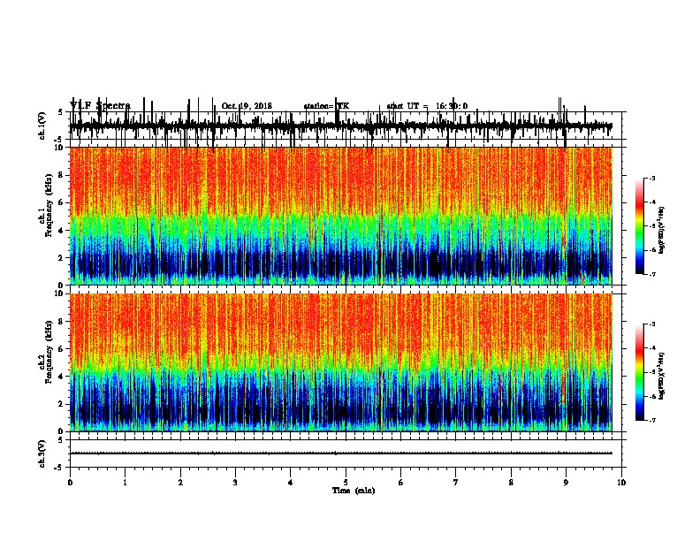The height and width of the screenshot is (541, 700).
Task: Click the ch.1 color scale units label
Action: tap(662, 230)
